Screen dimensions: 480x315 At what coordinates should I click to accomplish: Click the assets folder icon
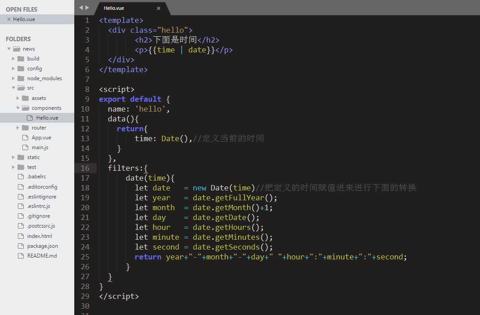tap(25, 98)
